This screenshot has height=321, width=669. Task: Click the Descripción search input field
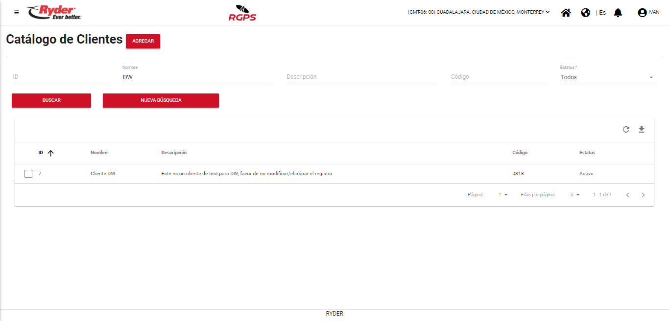[x=361, y=77]
